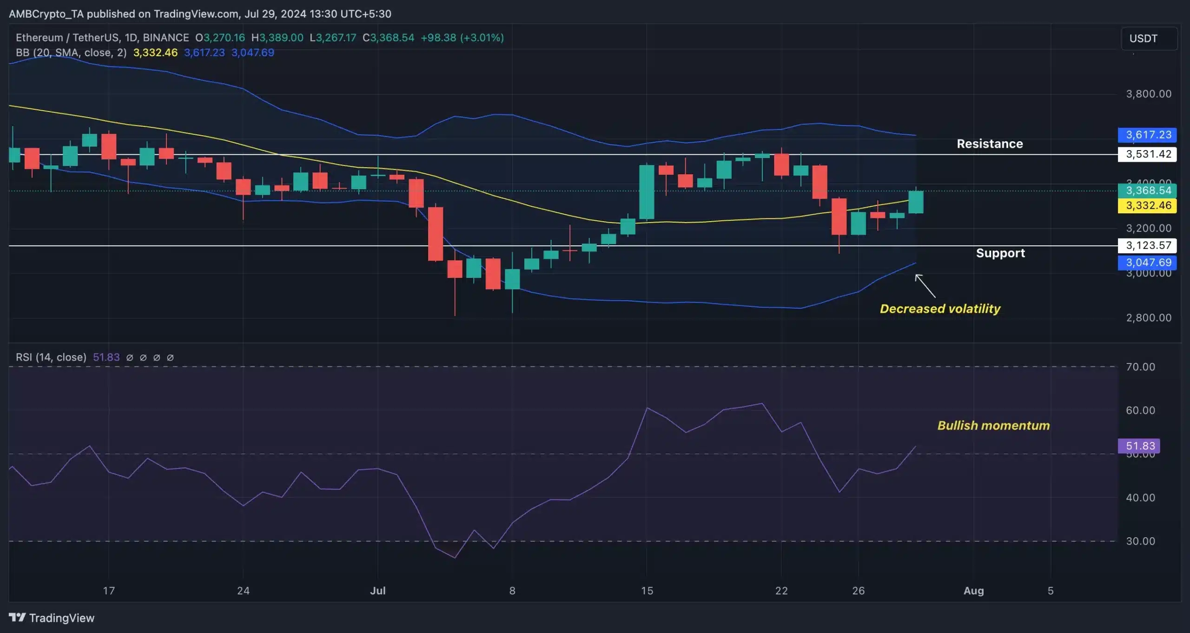Click the 2,800.00 price axis label
This screenshot has height=633, width=1190.
1149,318
